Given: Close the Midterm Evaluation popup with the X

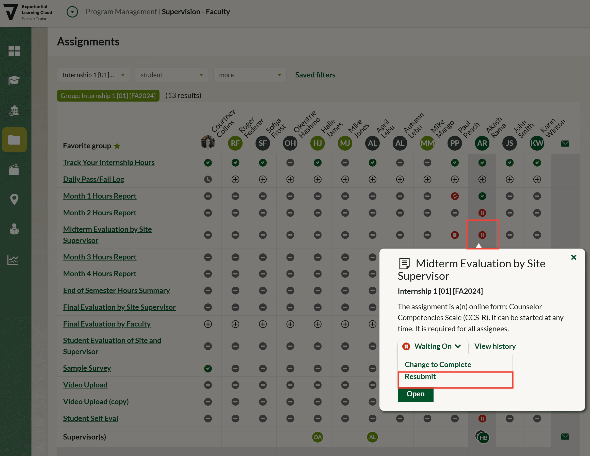Looking at the screenshot, I should coord(573,257).
